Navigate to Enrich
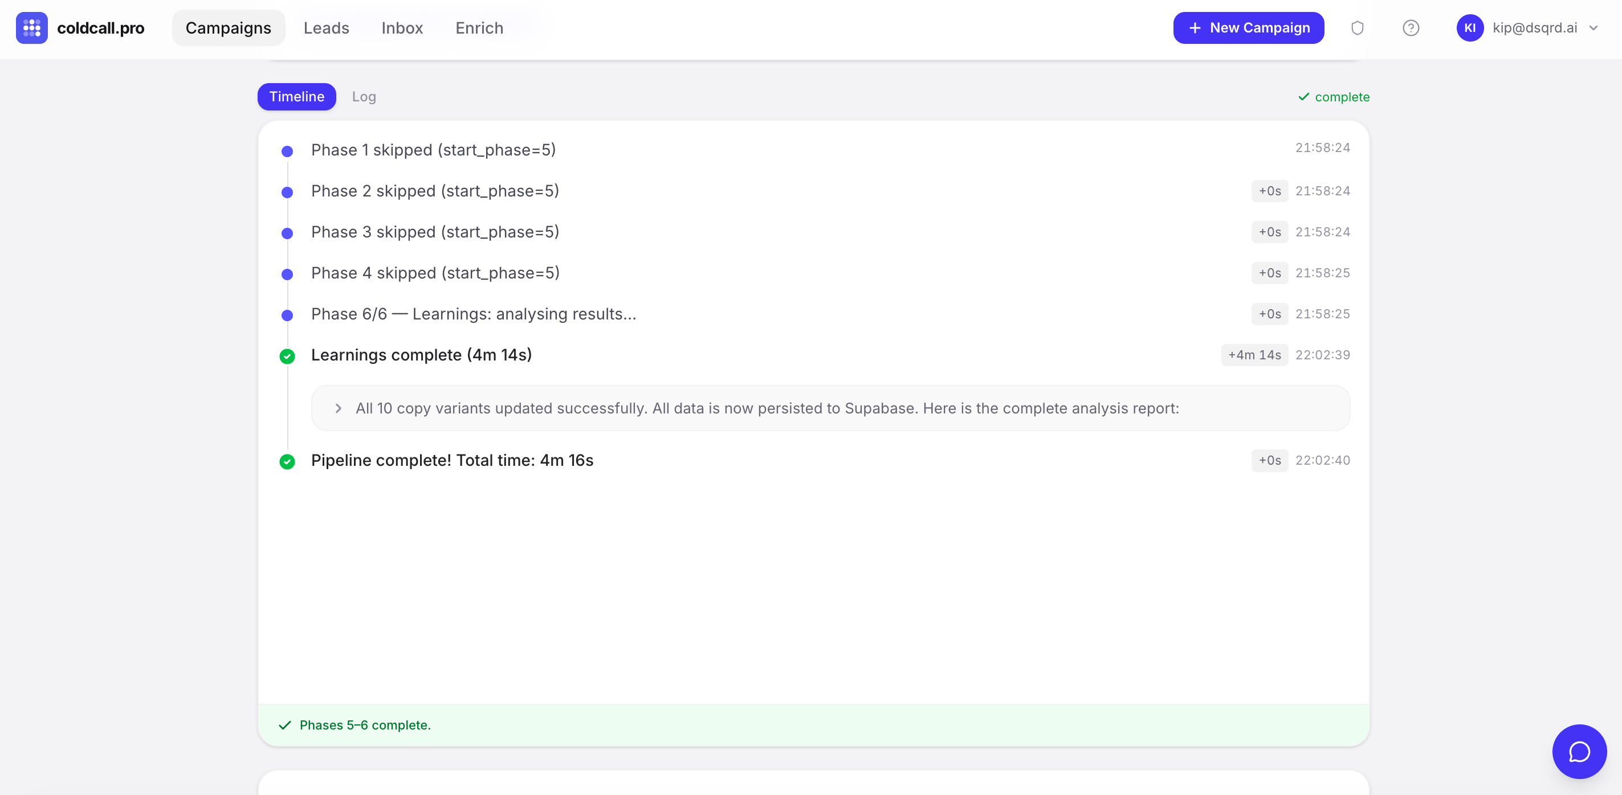The image size is (1622, 795). (479, 28)
